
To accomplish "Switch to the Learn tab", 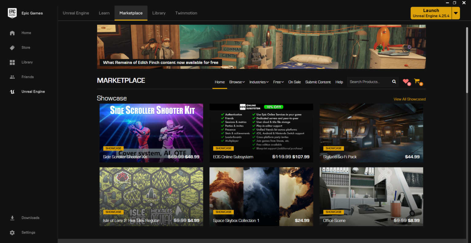I will pos(104,13).
